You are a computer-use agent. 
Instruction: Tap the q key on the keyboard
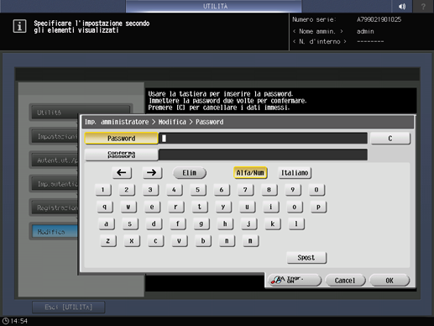click(x=105, y=207)
